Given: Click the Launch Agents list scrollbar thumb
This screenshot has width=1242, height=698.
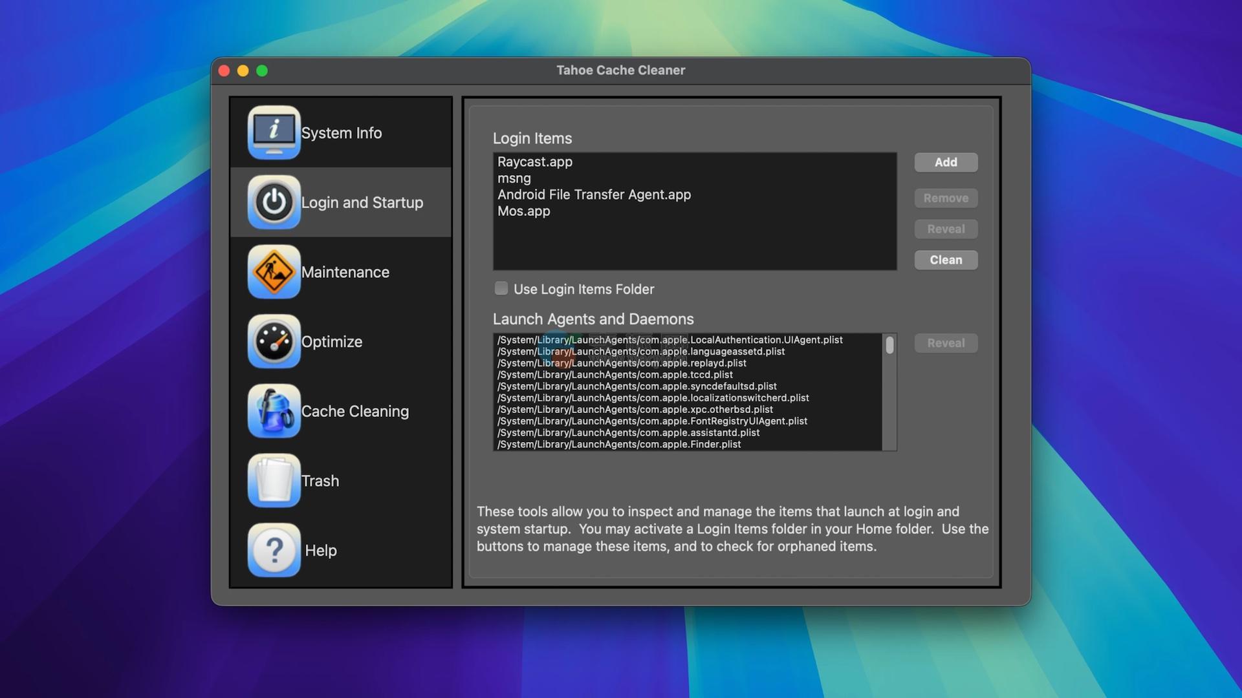Looking at the screenshot, I should tap(889, 345).
